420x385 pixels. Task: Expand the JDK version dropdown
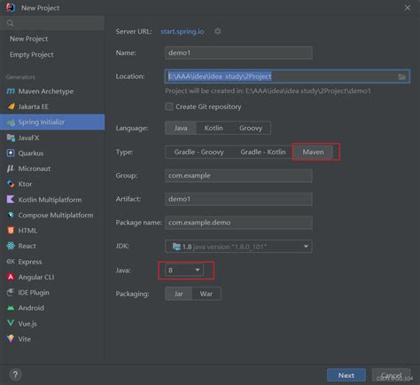point(238,247)
